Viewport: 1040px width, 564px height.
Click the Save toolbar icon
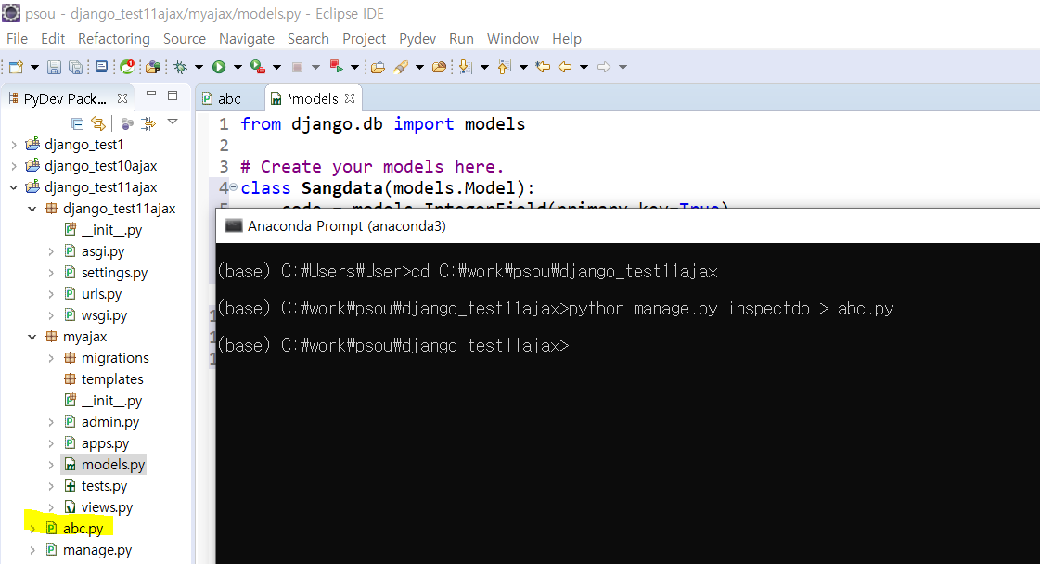pos(55,67)
